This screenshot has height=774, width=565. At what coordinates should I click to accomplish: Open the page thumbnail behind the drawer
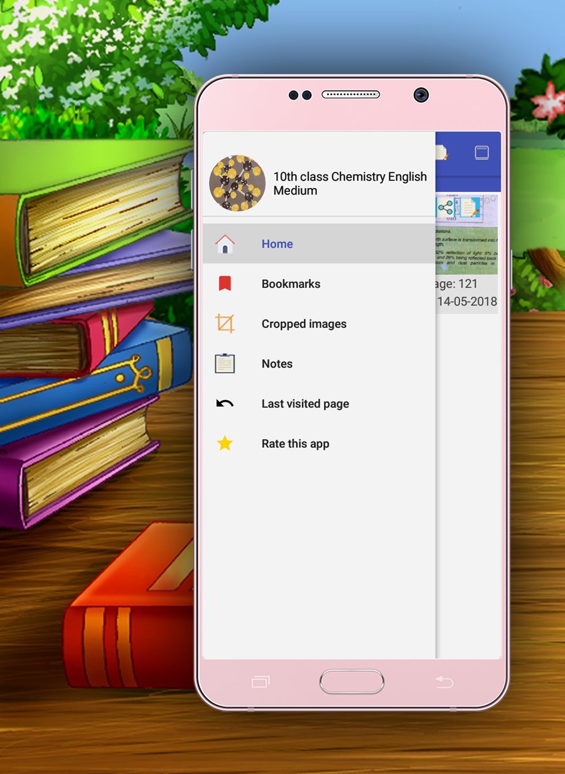click(467, 234)
